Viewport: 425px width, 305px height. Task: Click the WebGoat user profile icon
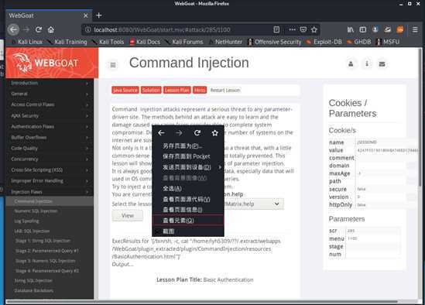pos(351,64)
